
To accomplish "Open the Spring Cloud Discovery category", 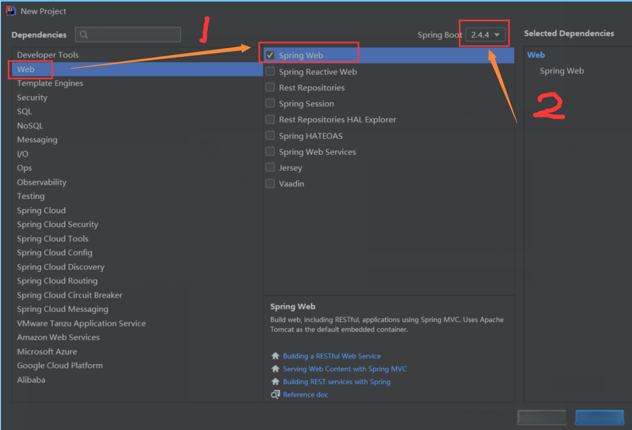I will (61, 267).
